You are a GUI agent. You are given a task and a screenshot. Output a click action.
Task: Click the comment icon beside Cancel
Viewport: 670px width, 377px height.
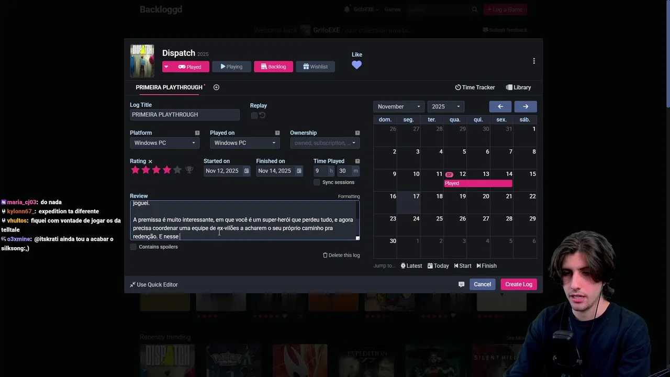pos(461,284)
